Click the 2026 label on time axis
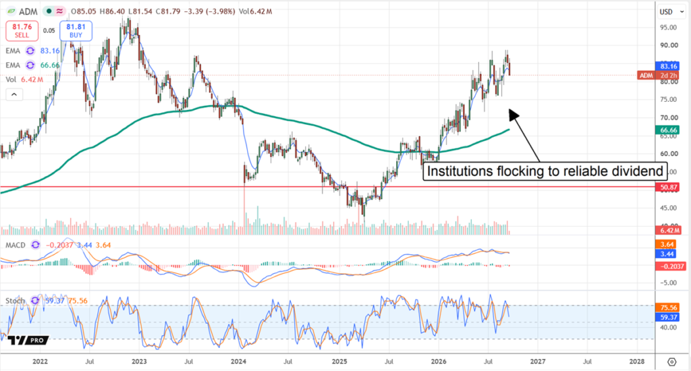Screen dimensions: 691x371 pos(439,362)
